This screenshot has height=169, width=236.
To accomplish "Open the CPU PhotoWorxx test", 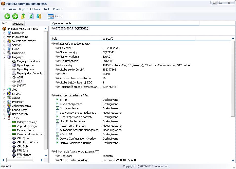I will pos(27,142).
